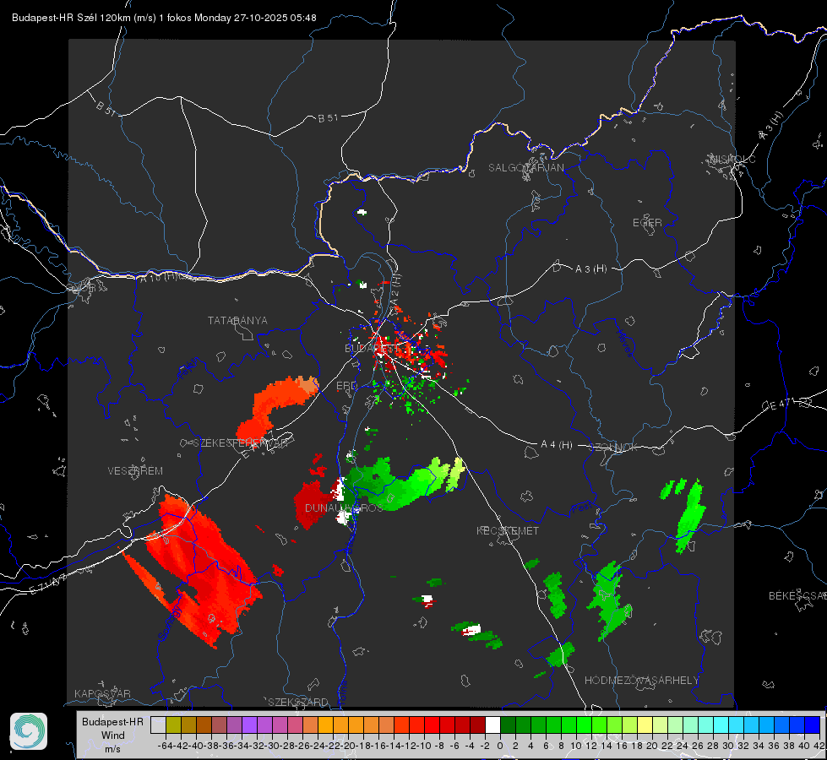This screenshot has width=827, height=760.
Task: Click the legend value 0
Action: [x=500, y=746]
